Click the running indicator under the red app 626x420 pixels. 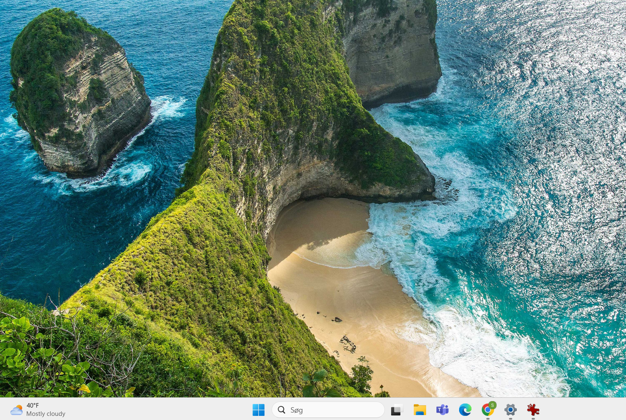(533, 418)
